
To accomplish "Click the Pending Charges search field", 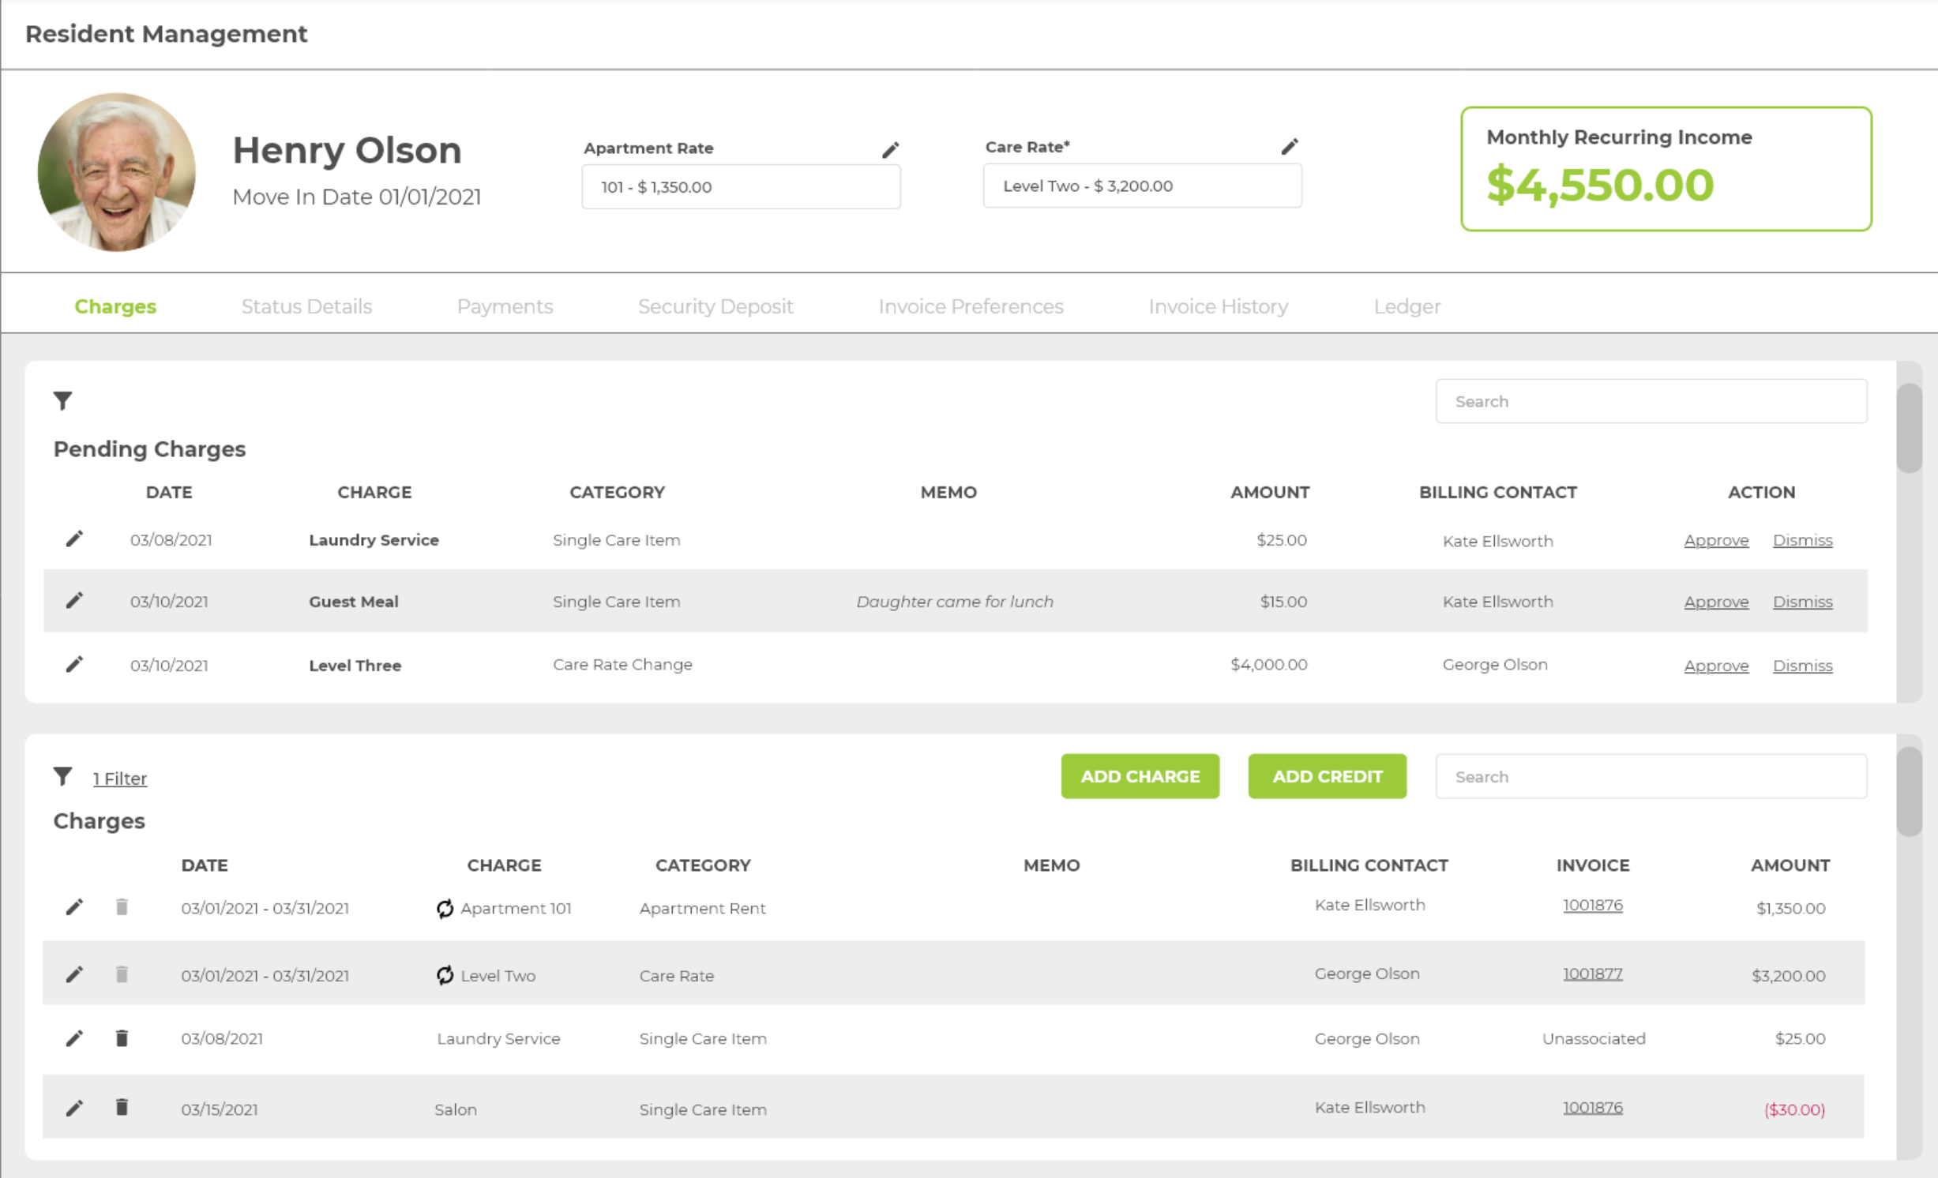I will pos(1651,402).
